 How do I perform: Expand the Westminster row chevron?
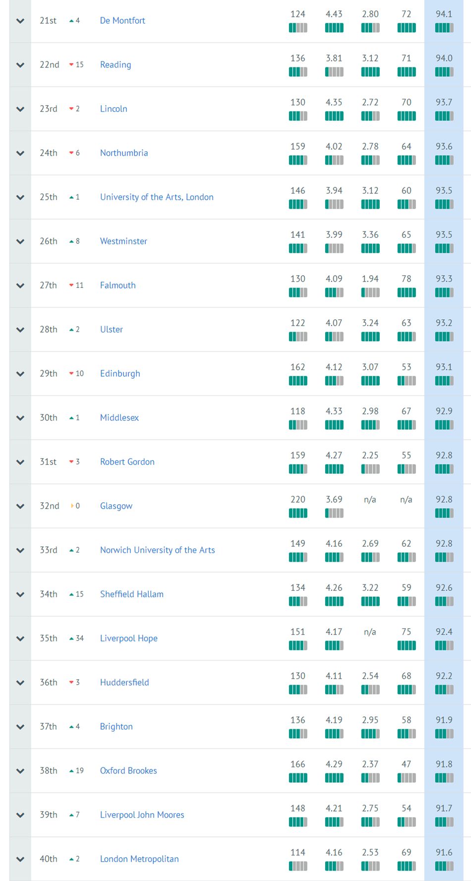click(20, 241)
